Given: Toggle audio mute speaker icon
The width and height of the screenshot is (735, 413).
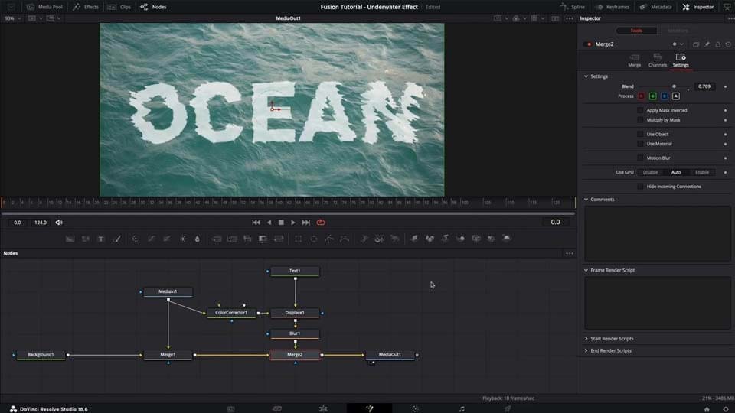Looking at the screenshot, I should point(59,223).
